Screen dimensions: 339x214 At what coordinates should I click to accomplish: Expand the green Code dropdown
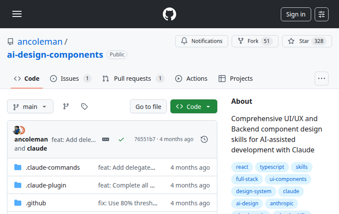click(194, 106)
